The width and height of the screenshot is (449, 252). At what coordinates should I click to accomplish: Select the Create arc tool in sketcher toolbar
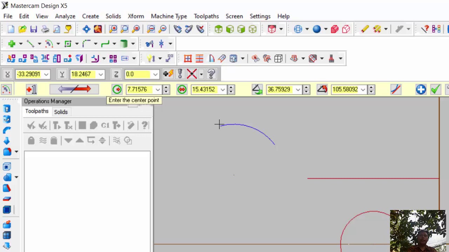[49, 44]
